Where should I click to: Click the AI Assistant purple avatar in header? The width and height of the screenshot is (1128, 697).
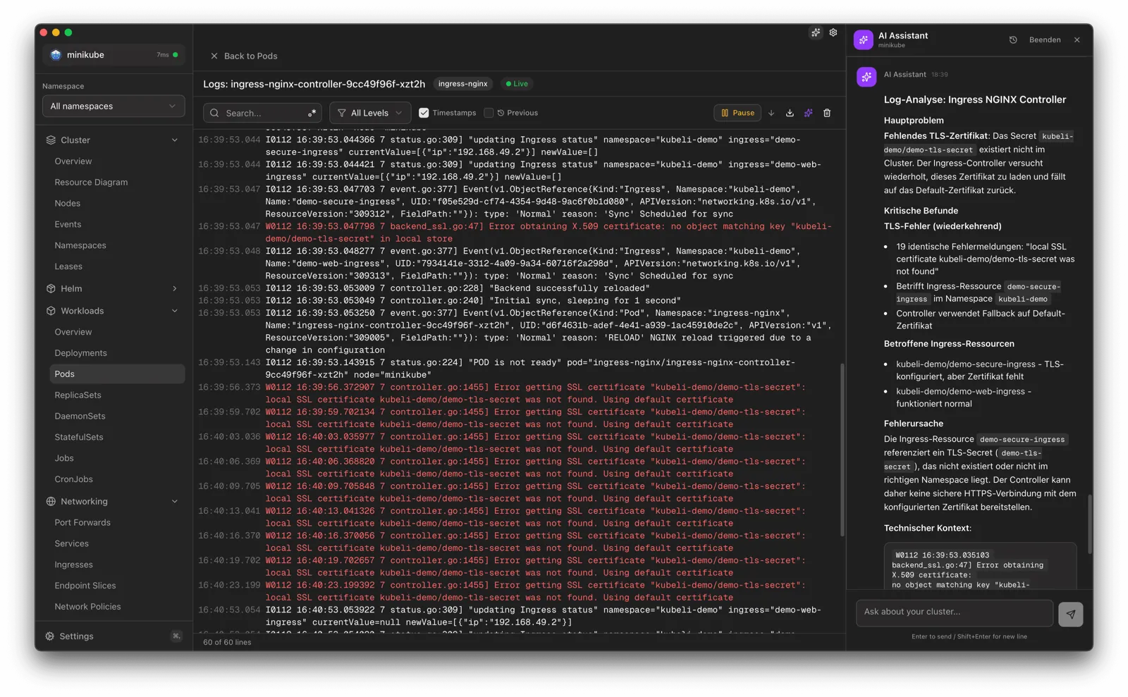coord(864,40)
